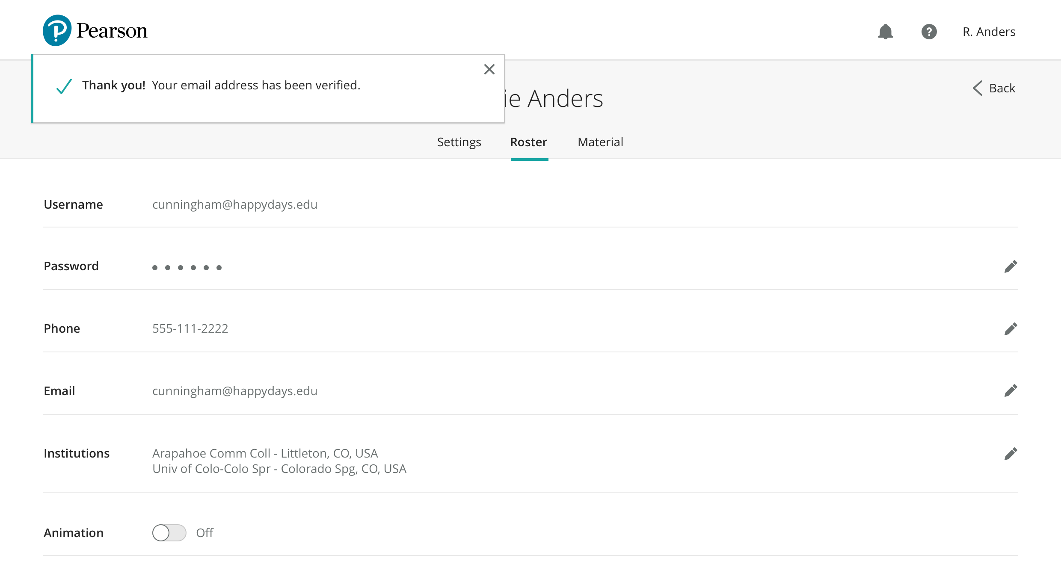This screenshot has height=579, width=1061.
Task: Click the Pearson logo icon
Action: tap(57, 30)
